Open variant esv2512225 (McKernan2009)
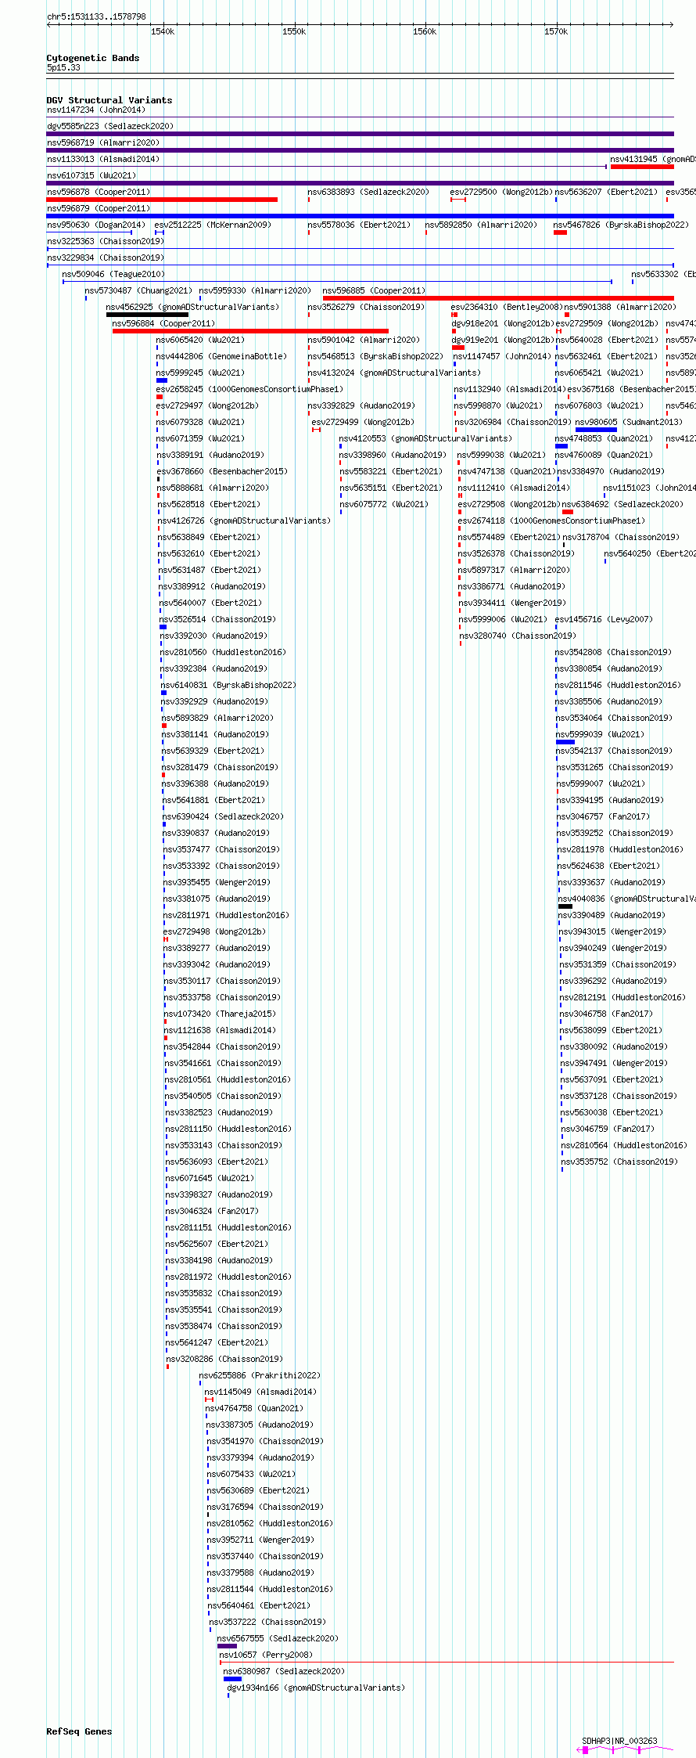 coord(213,225)
